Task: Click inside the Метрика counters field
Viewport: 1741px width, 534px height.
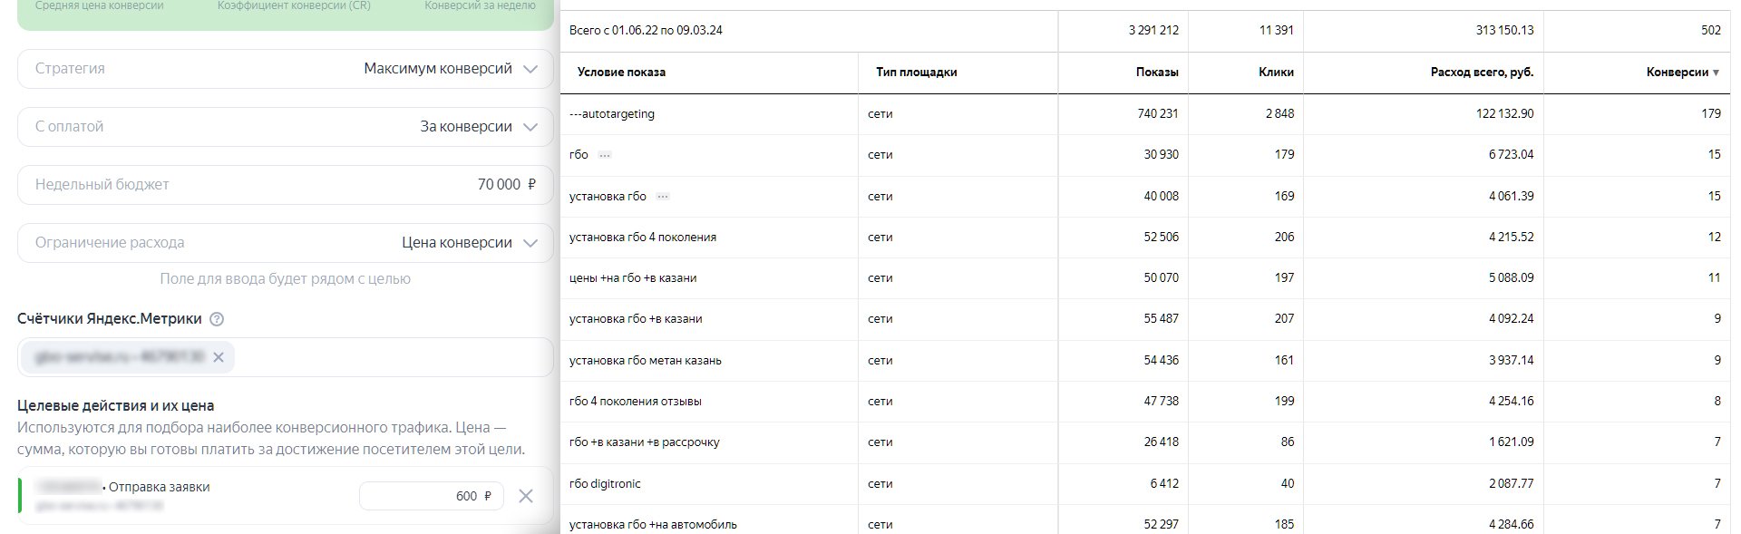Action: point(390,358)
